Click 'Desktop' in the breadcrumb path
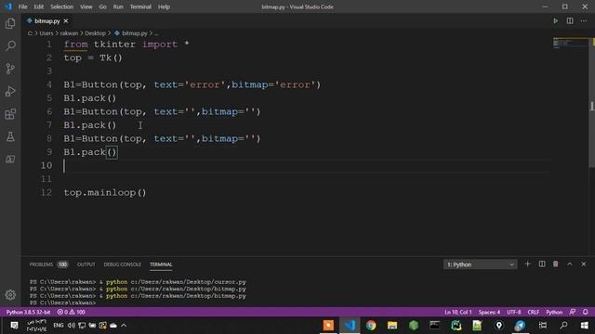595x334 pixels. tap(95, 33)
